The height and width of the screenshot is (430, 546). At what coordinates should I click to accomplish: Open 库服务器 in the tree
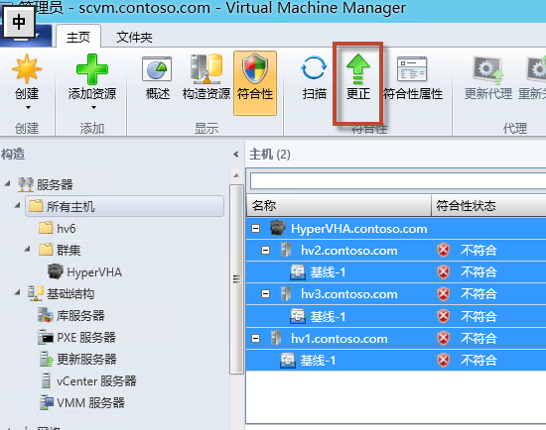click(71, 315)
